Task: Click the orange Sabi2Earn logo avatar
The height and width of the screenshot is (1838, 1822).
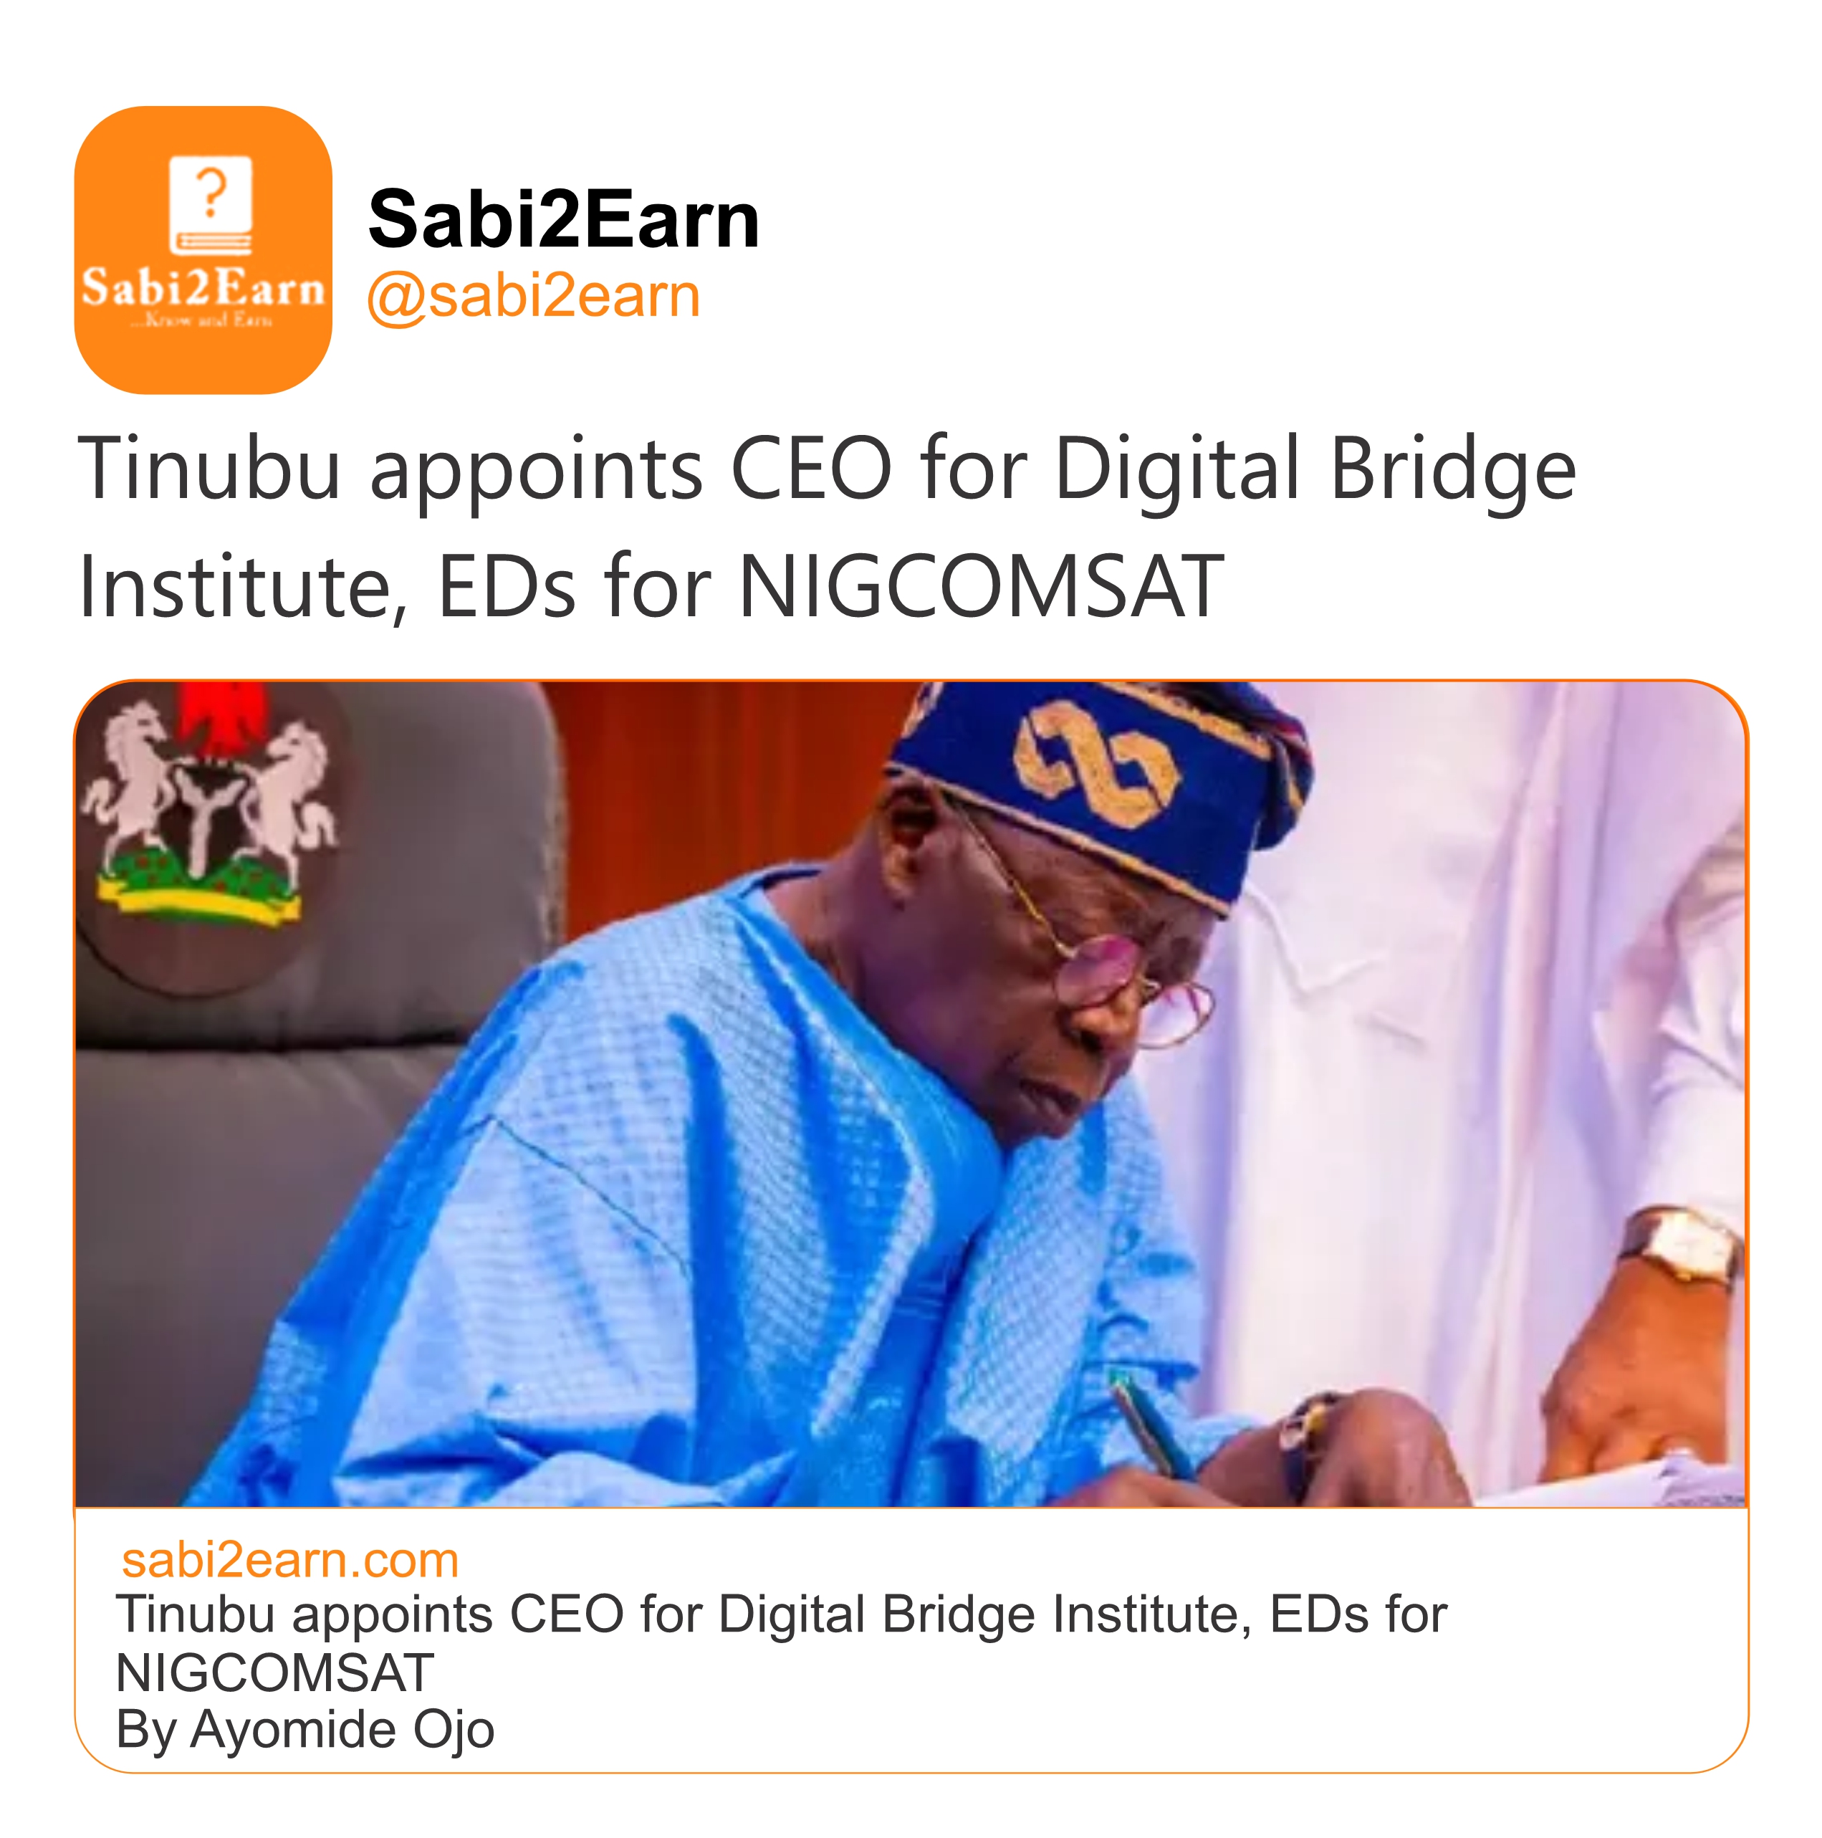Action: (x=203, y=249)
